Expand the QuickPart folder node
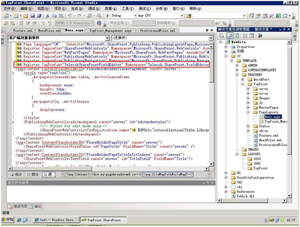 pyautogui.click(x=243, y=80)
